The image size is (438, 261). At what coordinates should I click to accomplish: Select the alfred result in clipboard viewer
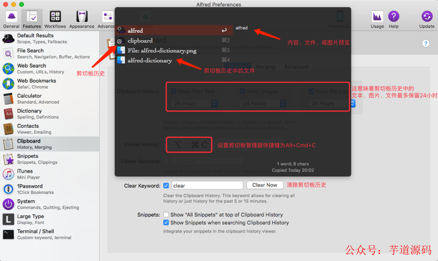coord(175,31)
